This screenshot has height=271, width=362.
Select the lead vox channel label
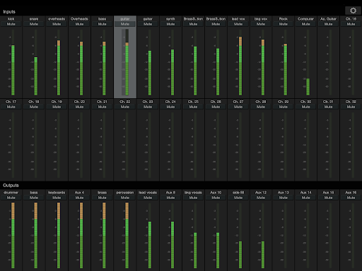coord(238,19)
